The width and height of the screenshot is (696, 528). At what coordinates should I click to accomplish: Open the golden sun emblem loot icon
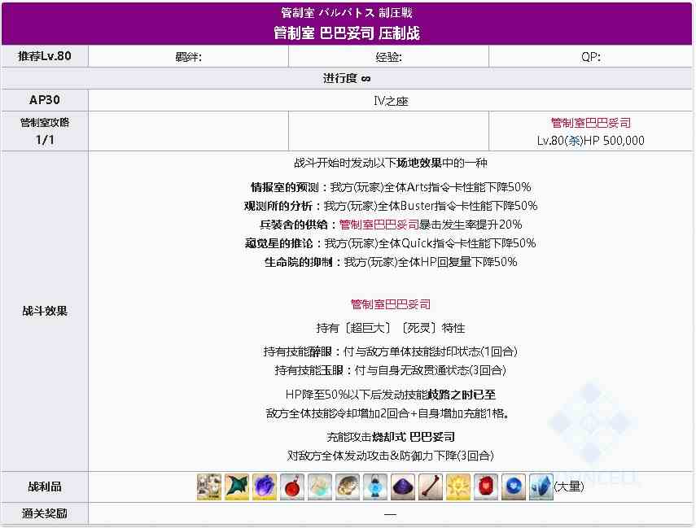coord(458,487)
